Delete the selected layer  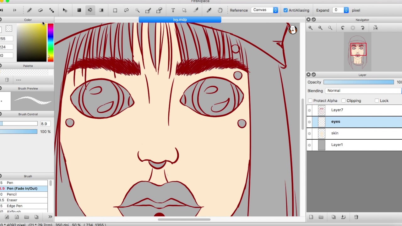coord(356,217)
